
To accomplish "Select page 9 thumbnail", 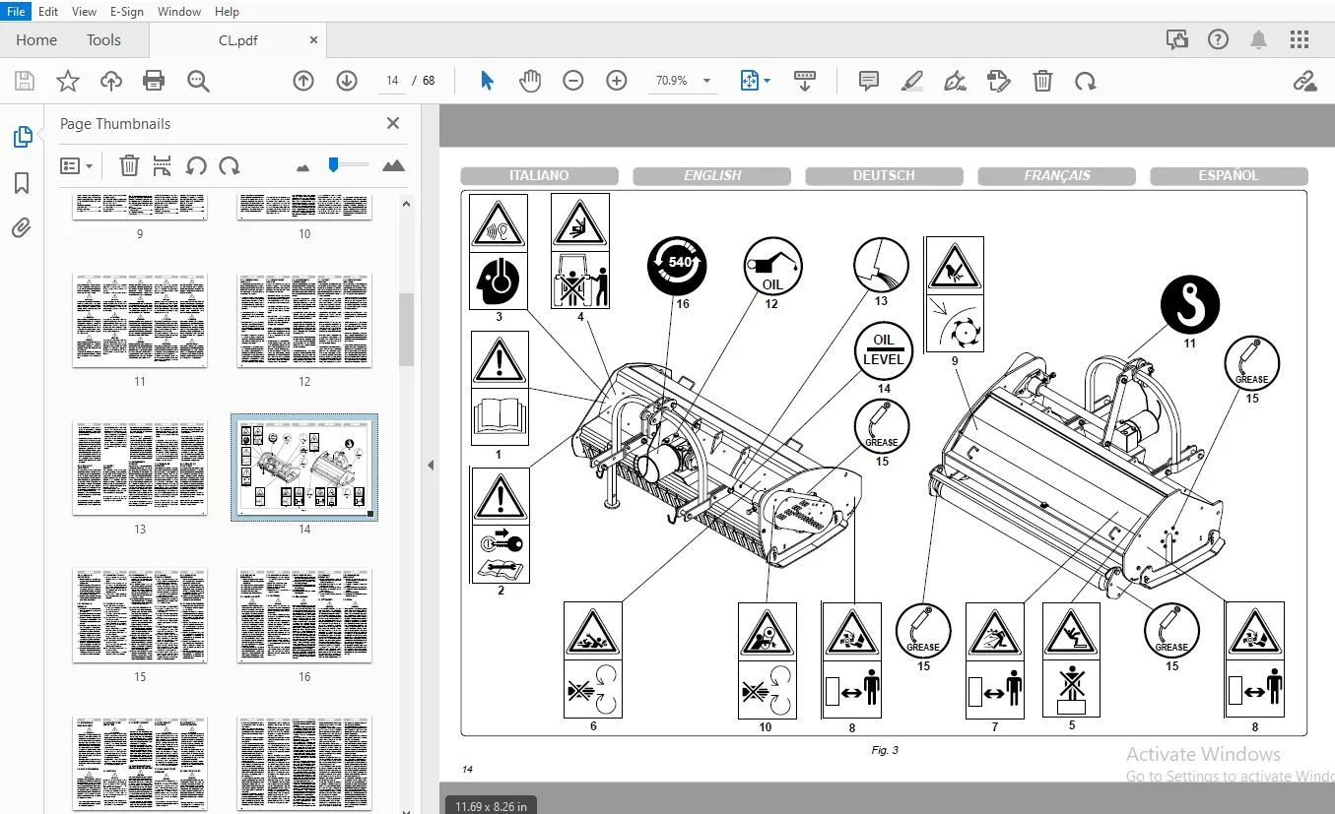I will 140,208.
